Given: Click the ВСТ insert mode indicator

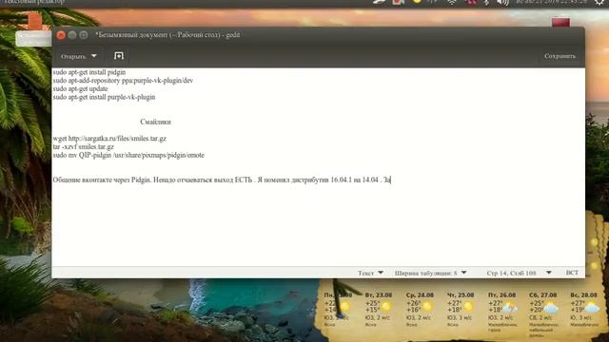Looking at the screenshot, I should [572, 273].
